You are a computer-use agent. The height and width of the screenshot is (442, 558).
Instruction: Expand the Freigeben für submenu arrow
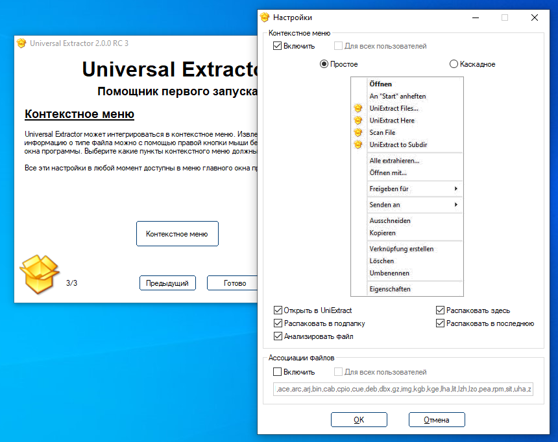(x=456, y=189)
